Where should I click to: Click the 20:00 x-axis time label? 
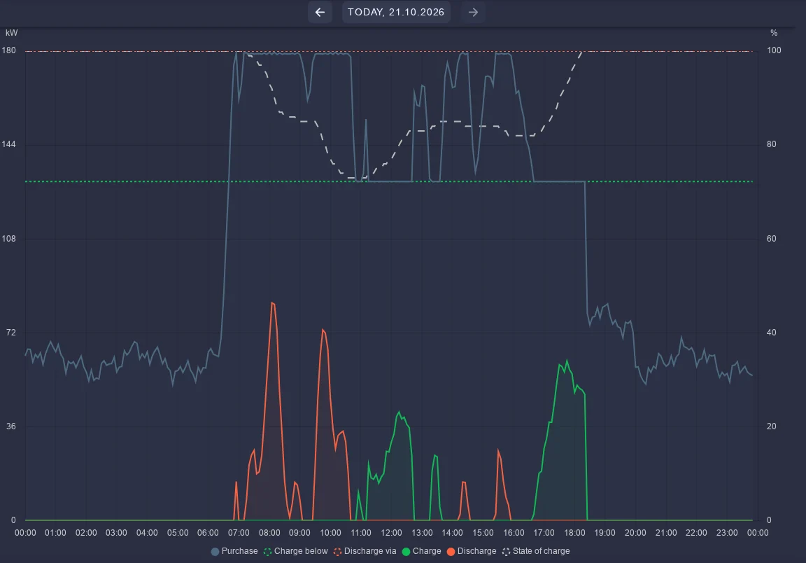tap(635, 533)
